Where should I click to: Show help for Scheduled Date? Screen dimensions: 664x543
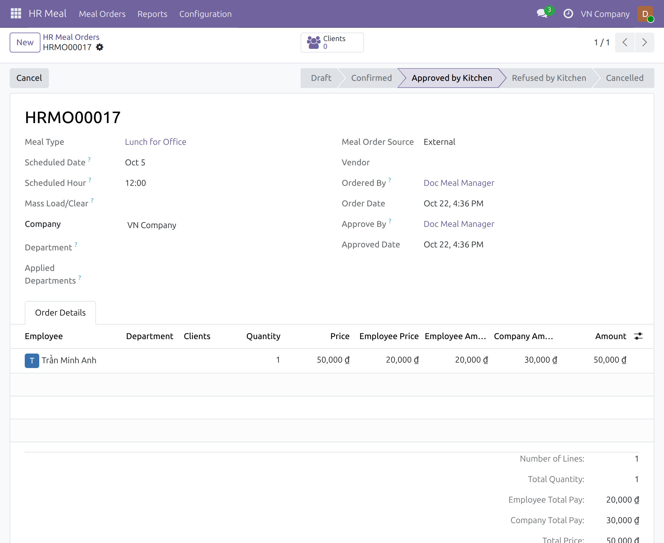tap(89, 159)
